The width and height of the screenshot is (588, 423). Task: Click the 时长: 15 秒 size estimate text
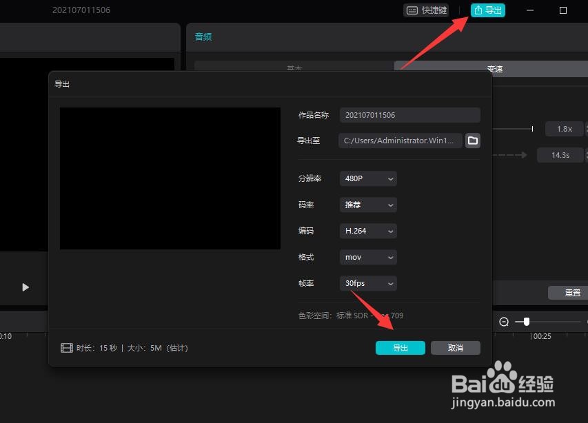click(x=132, y=348)
